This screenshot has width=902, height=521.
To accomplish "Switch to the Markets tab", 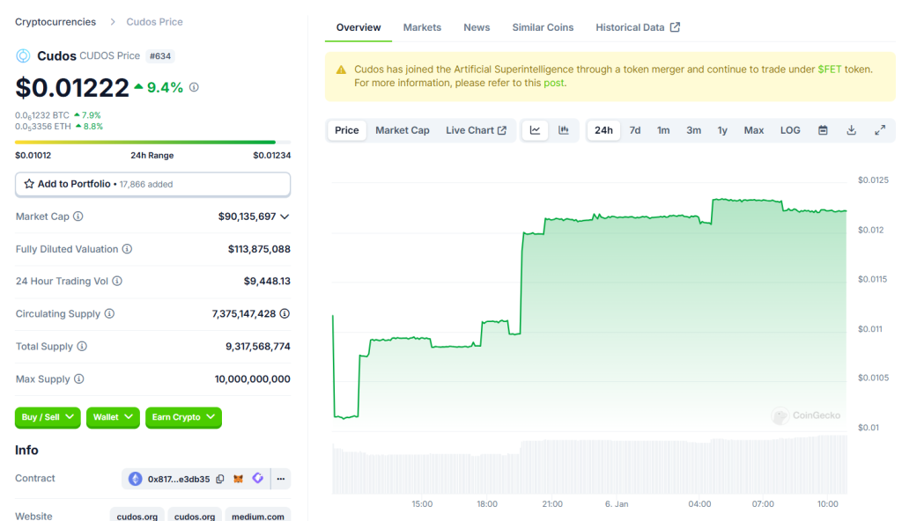I will point(422,27).
